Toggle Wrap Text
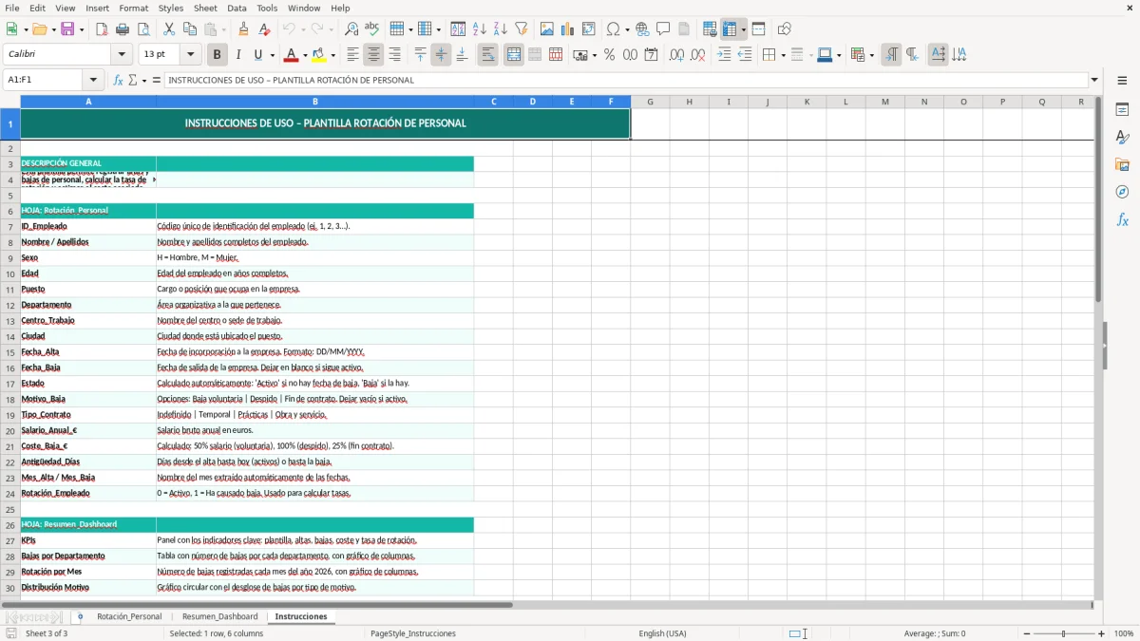This screenshot has width=1140, height=641. coord(488,55)
